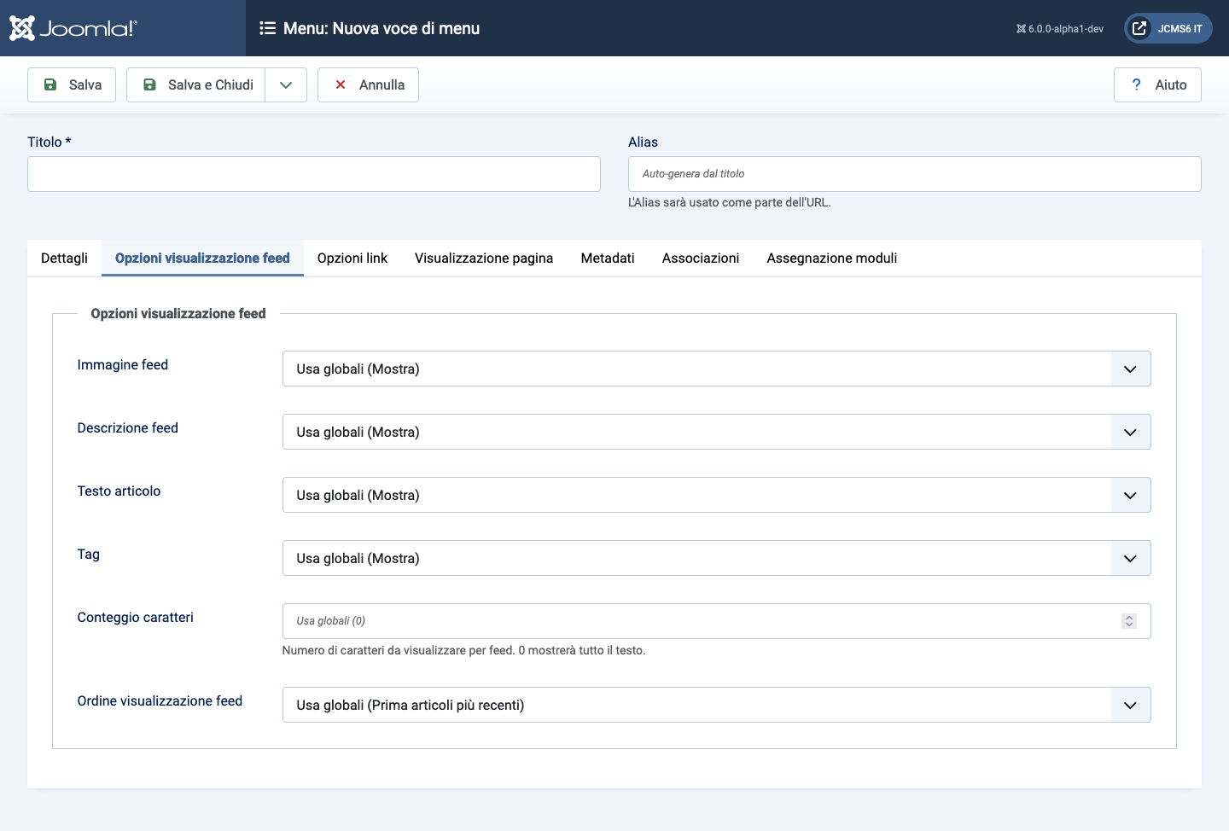
Task: Open the Opzioni link tab
Action: 352,258
